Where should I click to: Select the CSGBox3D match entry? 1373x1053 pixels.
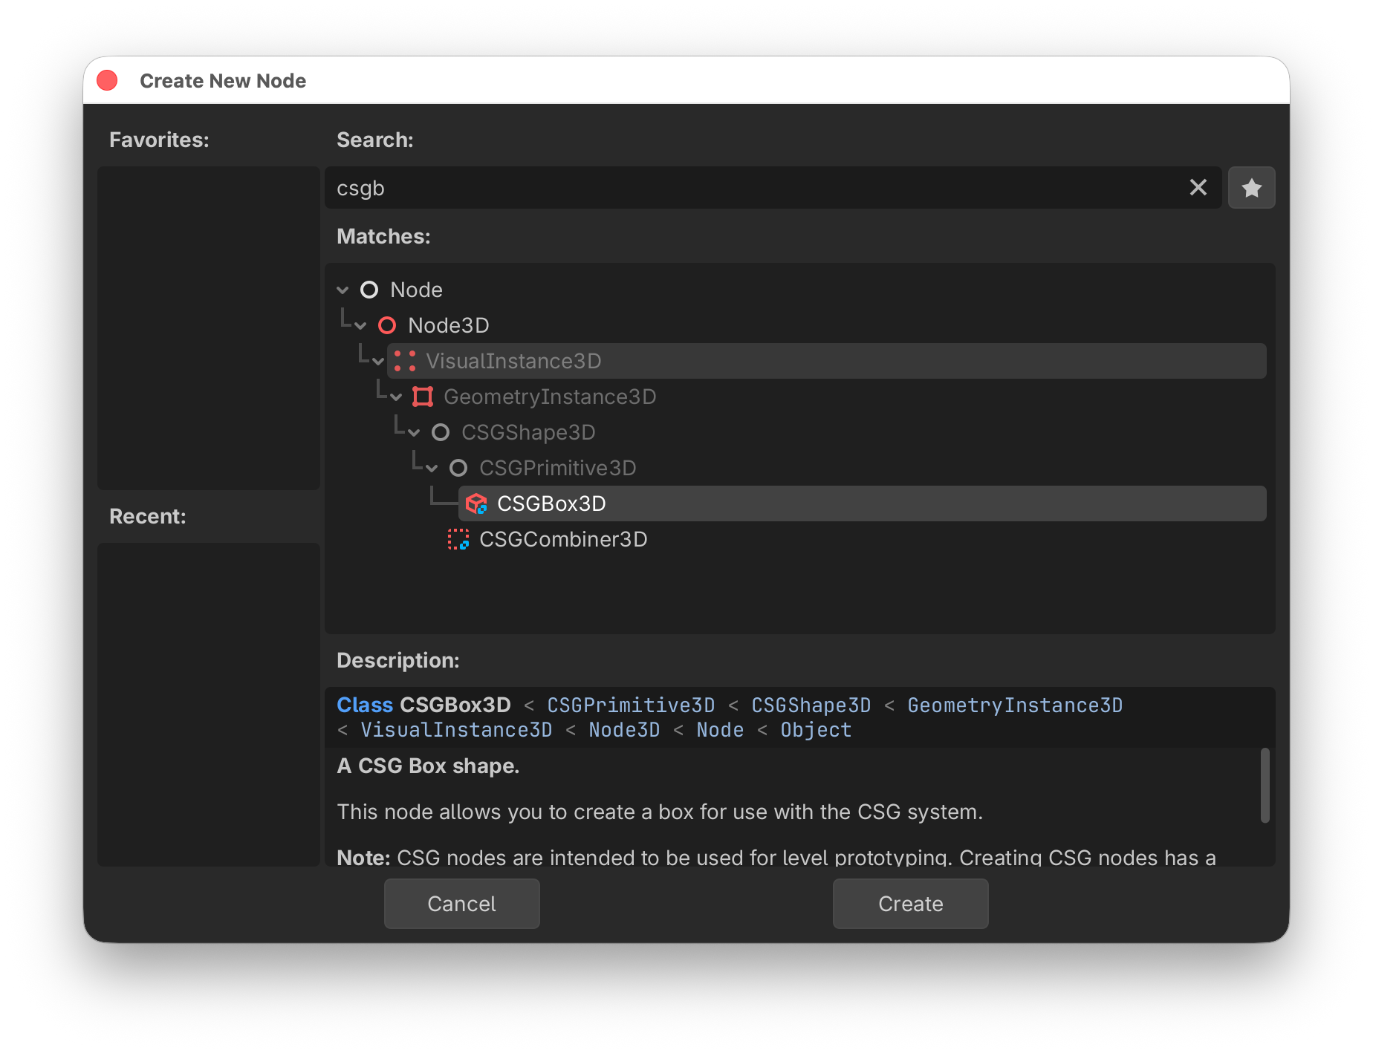pyautogui.click(x=551, y=504)
